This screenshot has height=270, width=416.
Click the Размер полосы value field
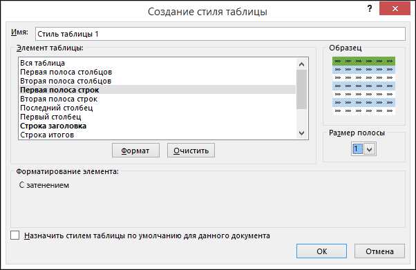pos(357,148)
